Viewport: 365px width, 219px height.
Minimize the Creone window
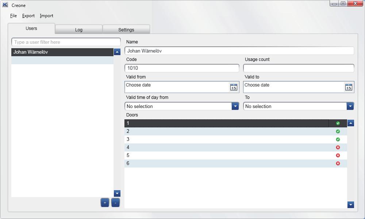(334, 4)
